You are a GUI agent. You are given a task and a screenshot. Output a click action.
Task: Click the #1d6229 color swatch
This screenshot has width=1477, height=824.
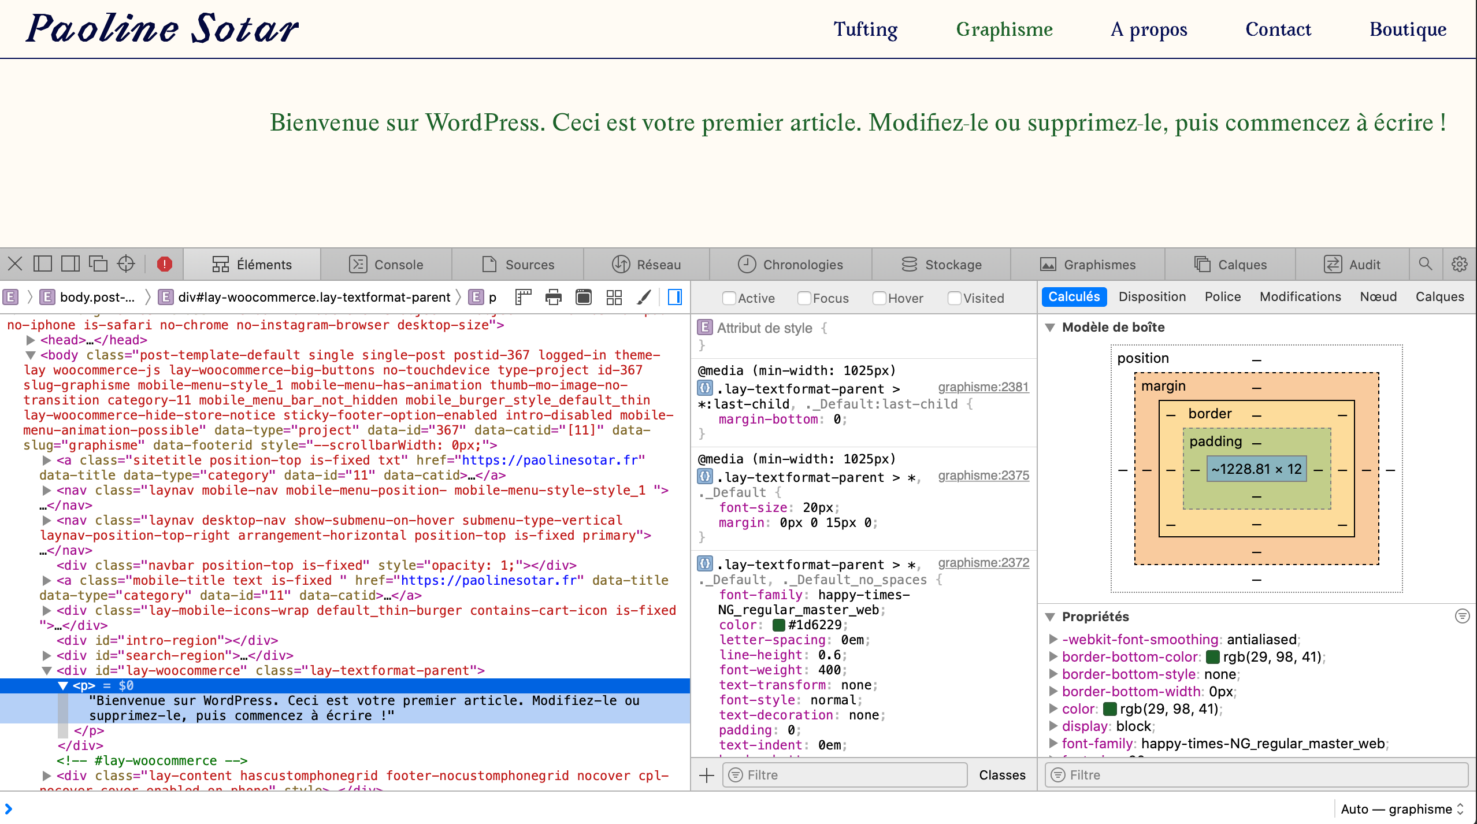pos(779,625)
